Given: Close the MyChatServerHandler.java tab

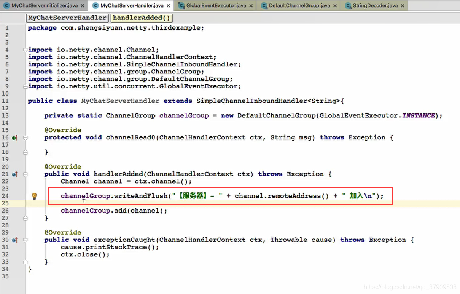Looking at the screenshot, I should pos(168,6).
